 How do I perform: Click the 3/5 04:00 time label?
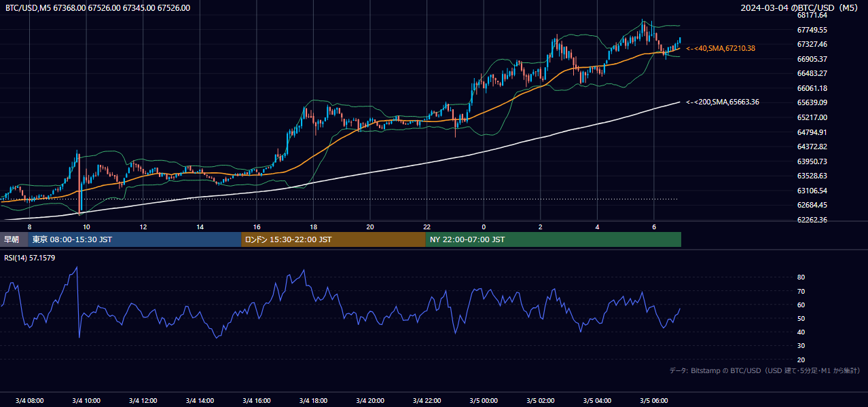597,401
